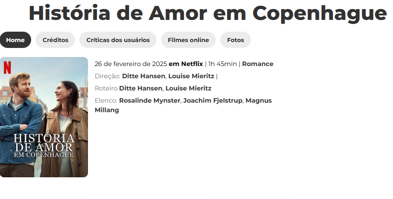393x199 pixels.
Task: Open the Romance genre link
Action: coord(258,64)
